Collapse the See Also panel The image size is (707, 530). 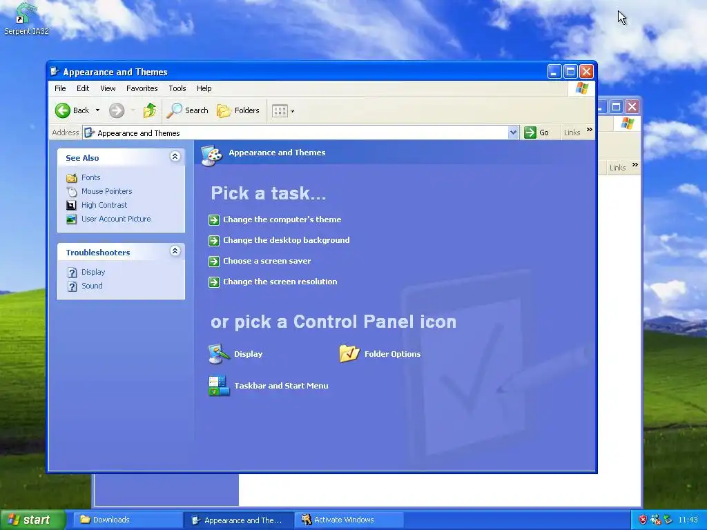[x=175, y=157]
